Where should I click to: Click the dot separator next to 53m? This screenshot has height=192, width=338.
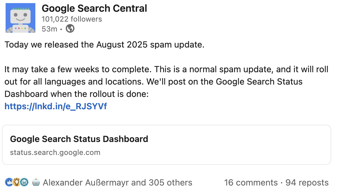[x=61, y=29]
